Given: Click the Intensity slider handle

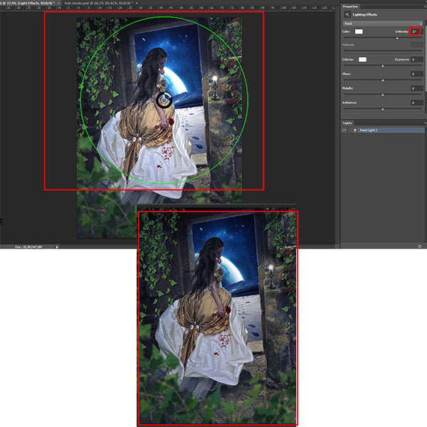Looking at the screenshot, I should point(397,38).
